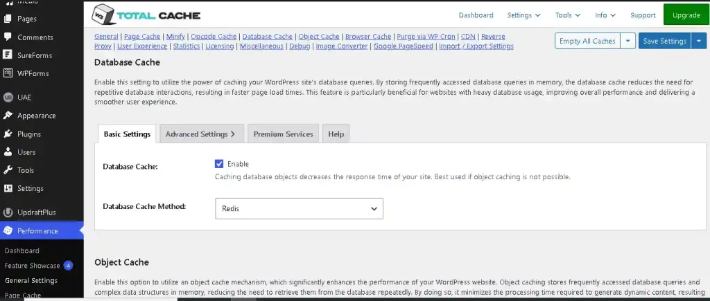The image size is (710, 301).
Task: Jump to Debug section link
Action: click(x=300, y=46)
